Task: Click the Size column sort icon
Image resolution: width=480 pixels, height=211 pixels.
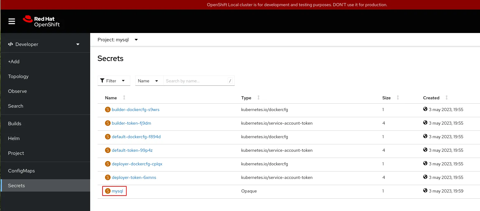Action: (398, 97)
